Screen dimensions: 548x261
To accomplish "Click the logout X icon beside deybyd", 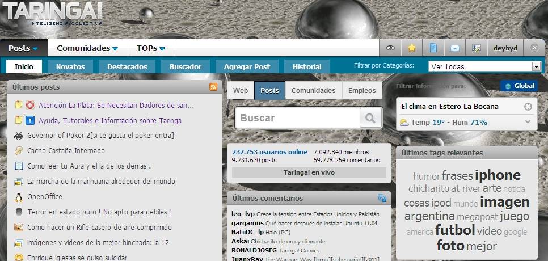I will pos(534,48).
